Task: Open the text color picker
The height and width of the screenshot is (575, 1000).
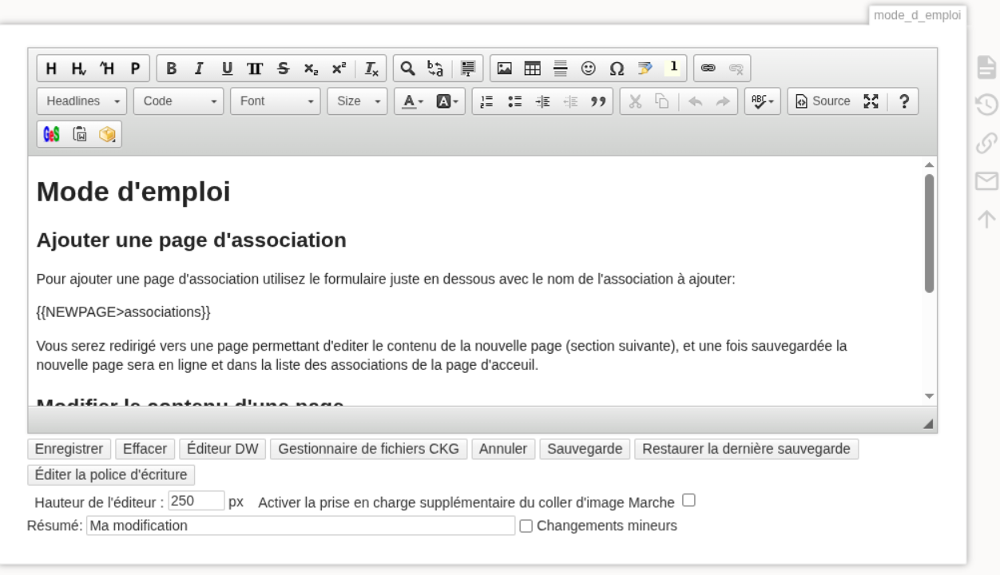Action: [x=412, y=102]
